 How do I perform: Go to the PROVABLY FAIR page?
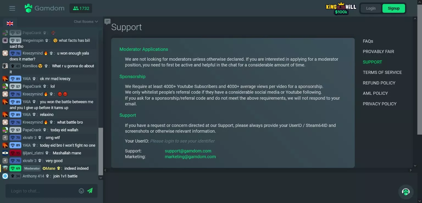378,52
